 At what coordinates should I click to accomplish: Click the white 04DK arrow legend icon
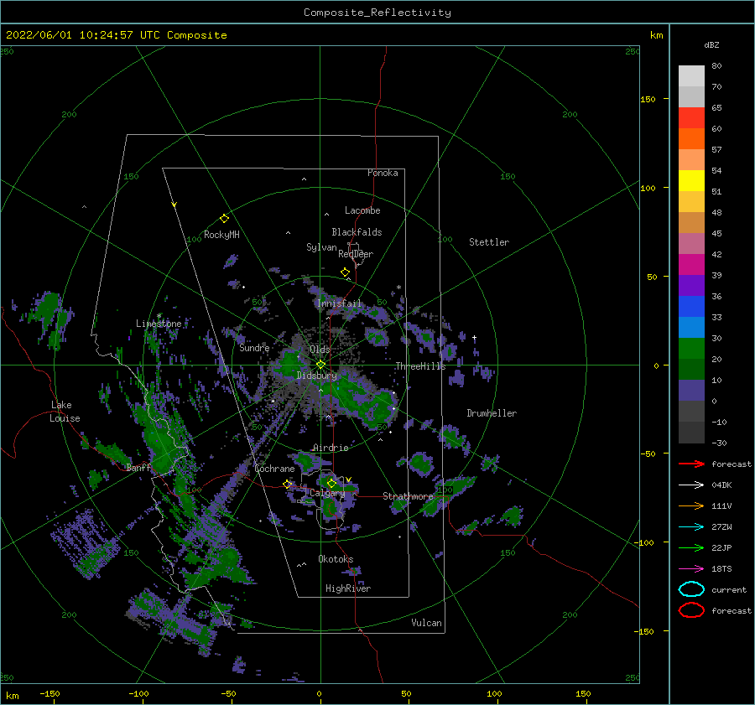coord(691,485)
